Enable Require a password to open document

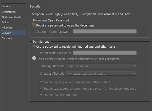[34, 25]
